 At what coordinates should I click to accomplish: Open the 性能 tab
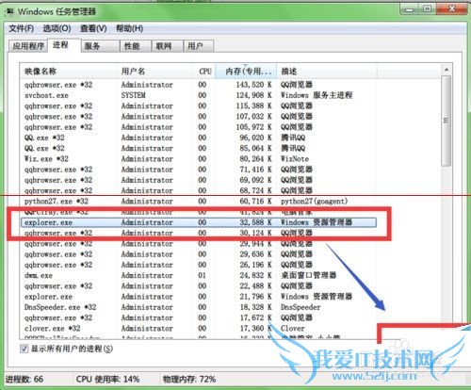click(x=136, y=46)
